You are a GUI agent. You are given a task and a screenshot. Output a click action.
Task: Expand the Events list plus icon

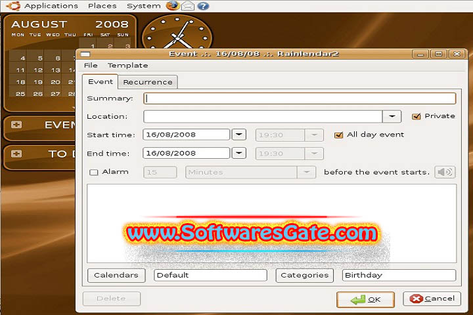tap(16, 125)
